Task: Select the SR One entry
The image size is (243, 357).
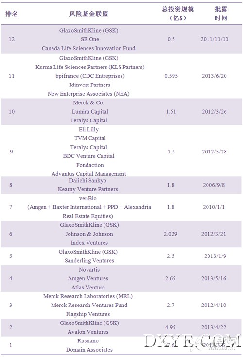Action: point(90,39)
